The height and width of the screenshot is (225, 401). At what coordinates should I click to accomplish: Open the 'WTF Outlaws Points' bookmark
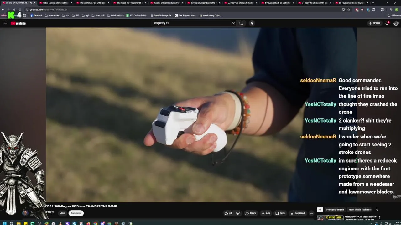(x=137, y=15)
